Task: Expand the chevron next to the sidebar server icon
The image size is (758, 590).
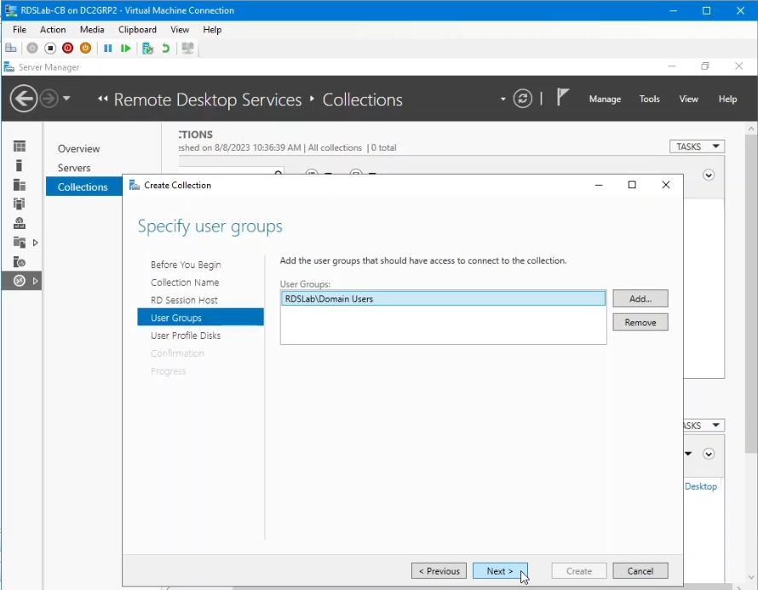Action: [35, 242]
